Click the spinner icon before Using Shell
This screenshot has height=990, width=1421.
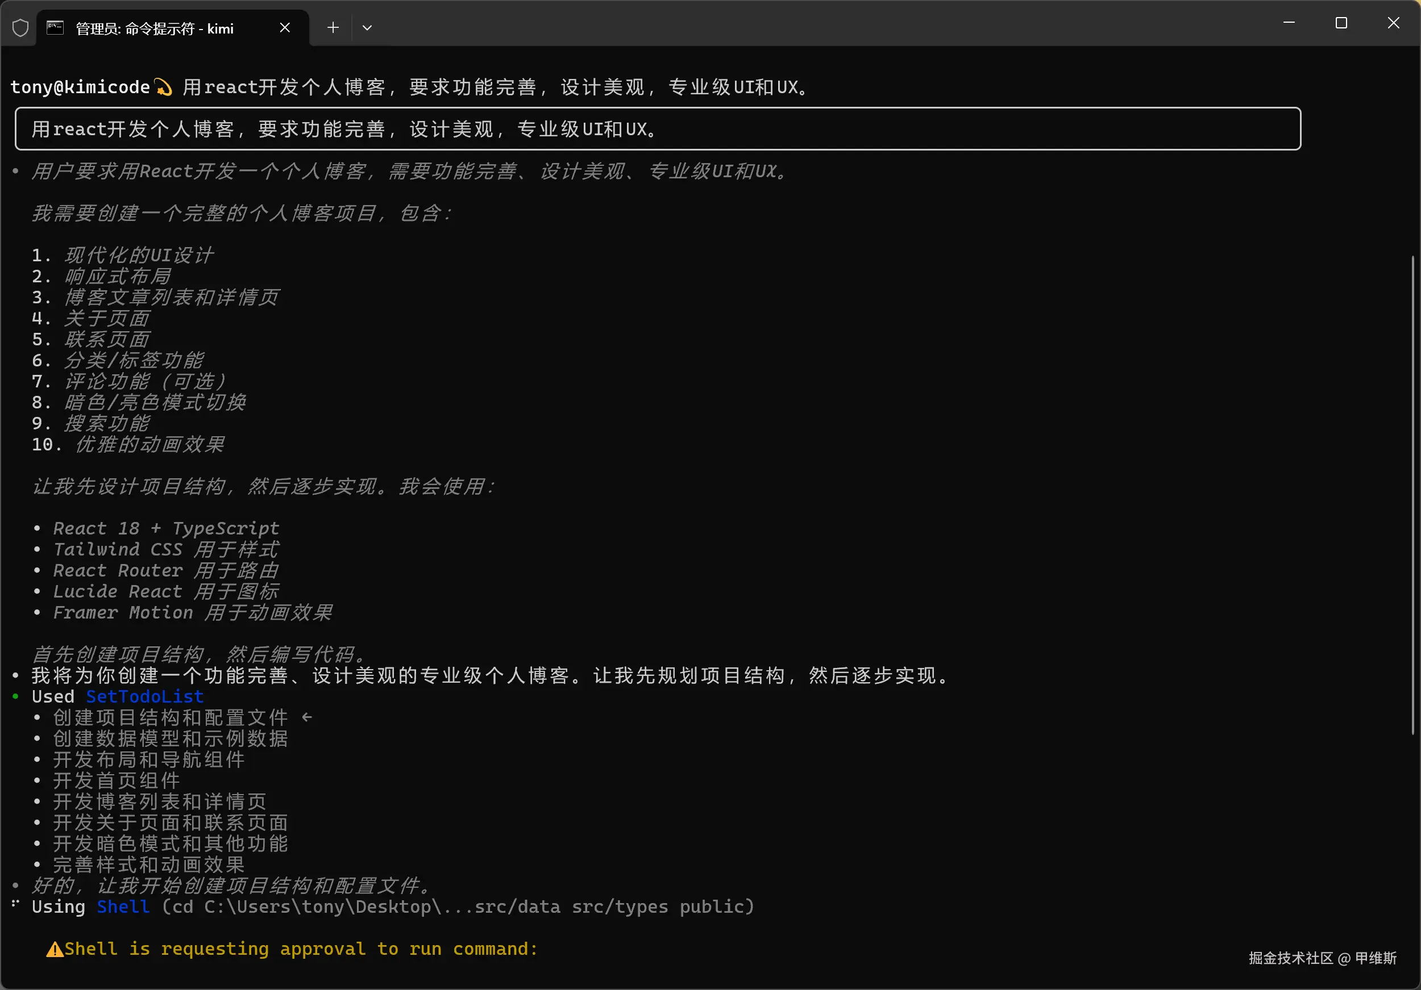(x=15, y=905)
